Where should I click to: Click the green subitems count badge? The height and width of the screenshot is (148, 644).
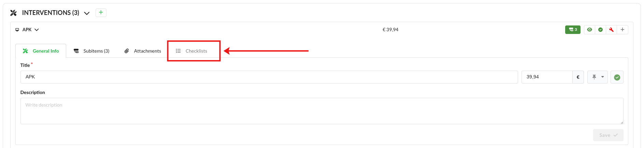[573, 30]
